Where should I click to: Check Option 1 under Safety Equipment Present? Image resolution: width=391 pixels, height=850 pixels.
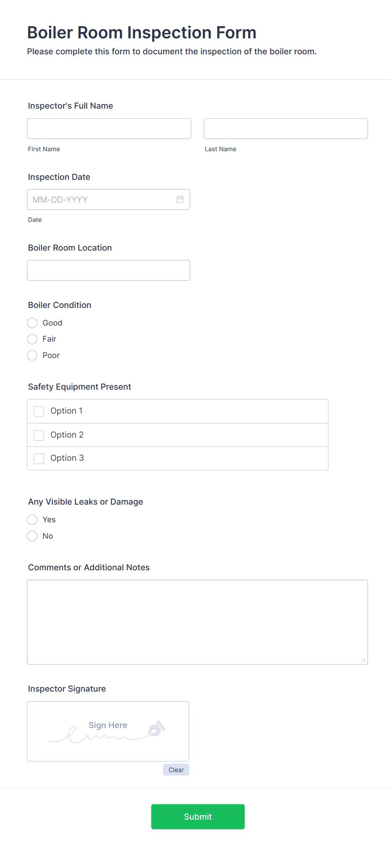coord(39,411)
